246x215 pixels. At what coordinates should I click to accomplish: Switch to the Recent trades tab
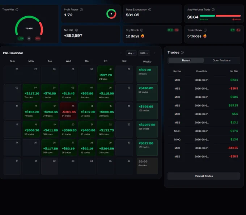(186, 60)
